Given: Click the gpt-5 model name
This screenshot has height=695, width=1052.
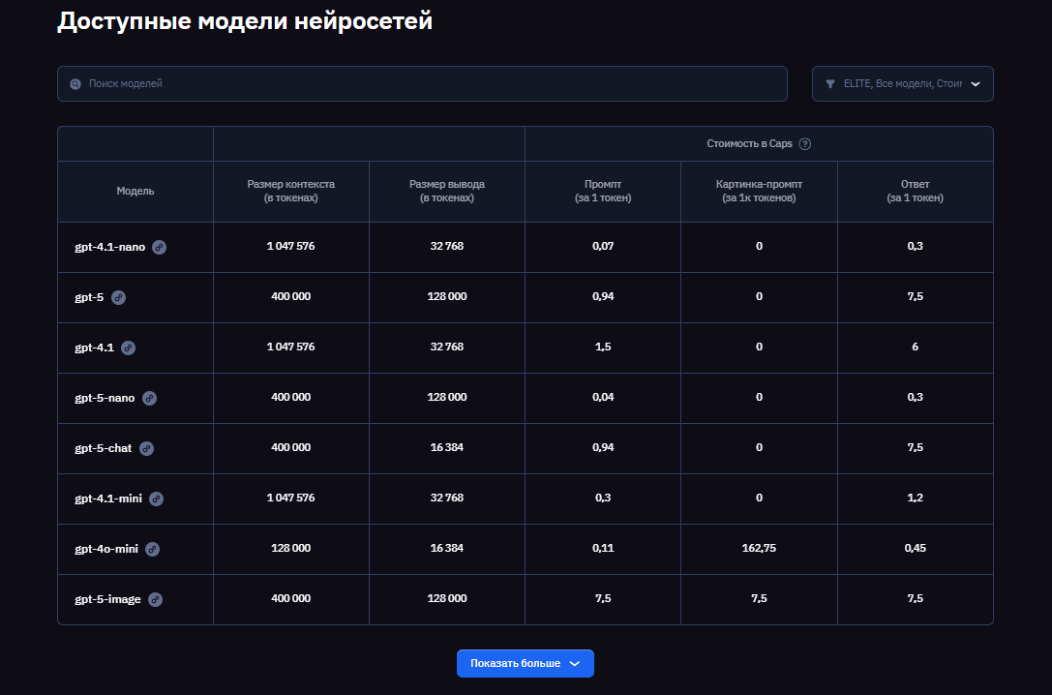Looking at the screenshot, I should click(x=88, y=298).
